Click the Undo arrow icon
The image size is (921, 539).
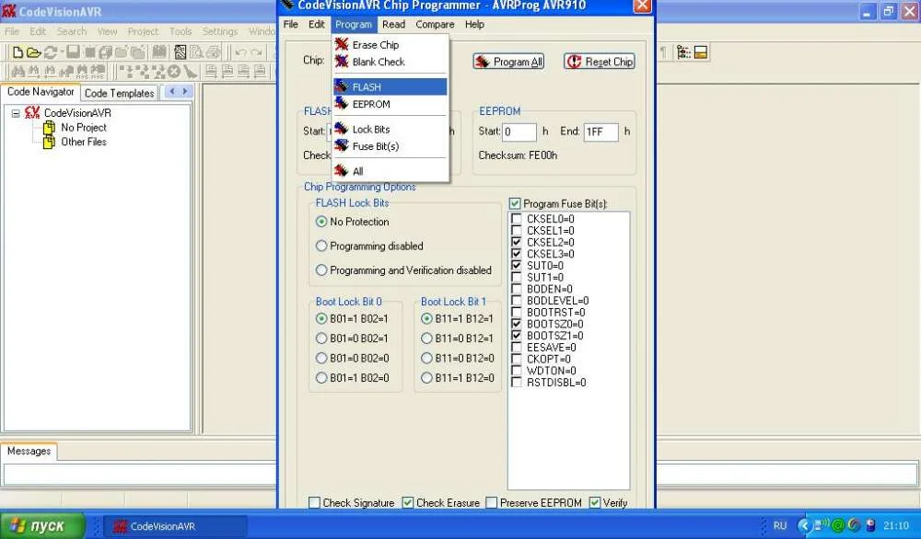coord(240,52)
